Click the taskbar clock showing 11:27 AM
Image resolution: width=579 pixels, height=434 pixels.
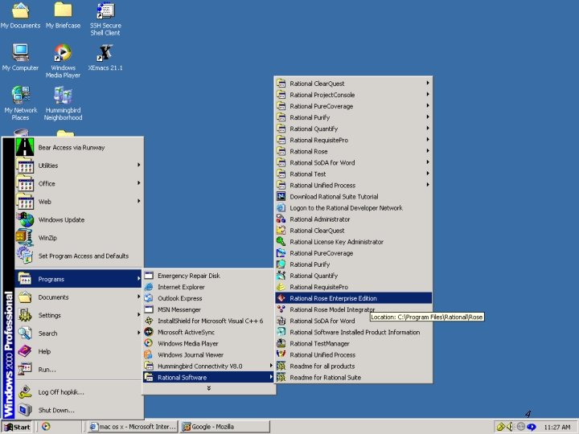pos(557,427)
